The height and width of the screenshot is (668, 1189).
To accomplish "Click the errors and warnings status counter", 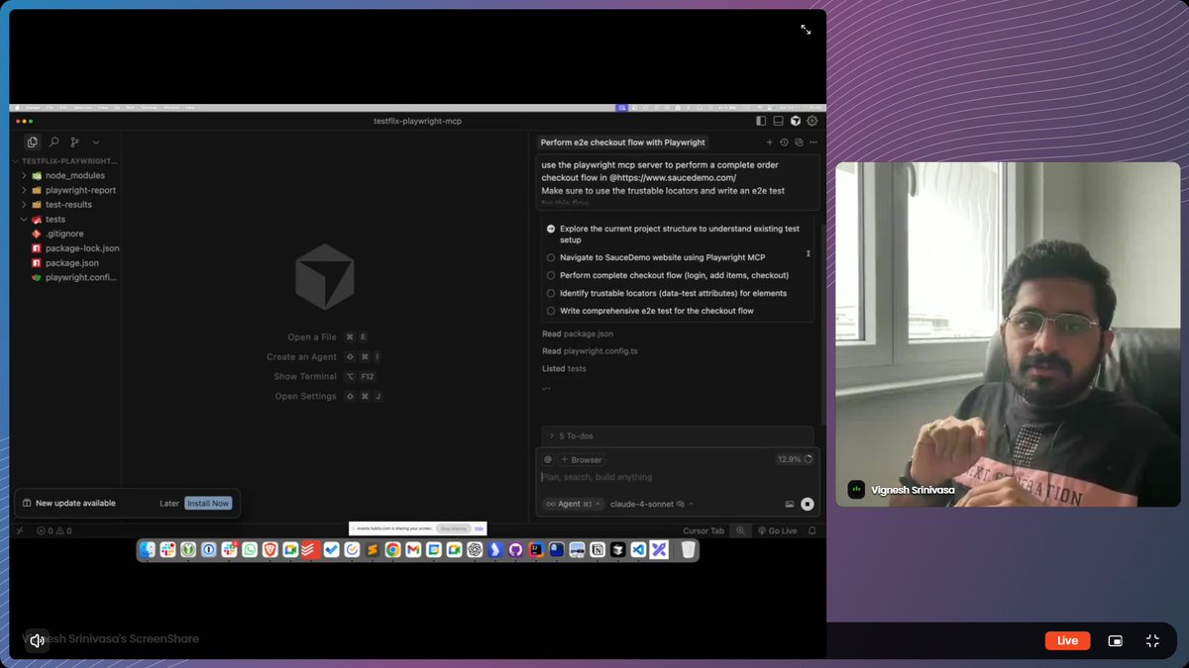I will (x=54, y=531).
